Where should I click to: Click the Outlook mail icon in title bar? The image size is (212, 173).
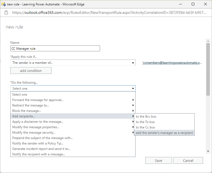pos(4,4)
